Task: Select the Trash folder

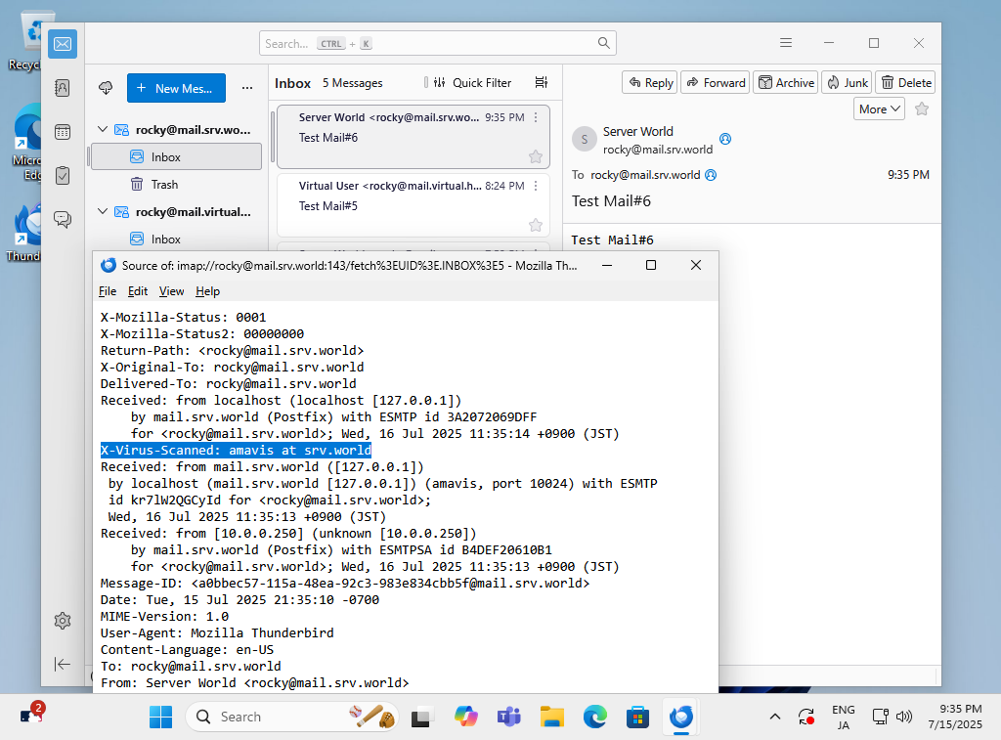Action: click(176, 185)
